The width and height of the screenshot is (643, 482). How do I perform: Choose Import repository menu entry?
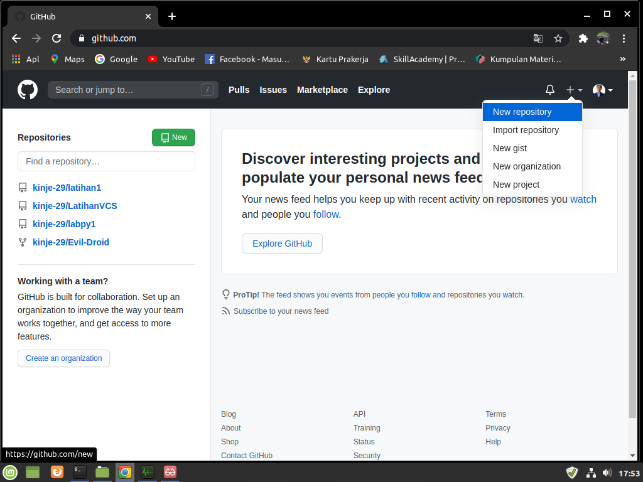tap(532, 130)
